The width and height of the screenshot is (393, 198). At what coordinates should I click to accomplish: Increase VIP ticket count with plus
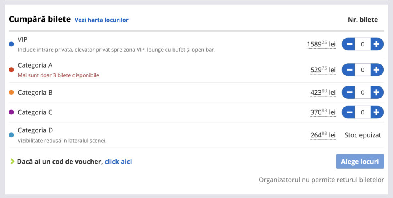[x=377, y=44]
